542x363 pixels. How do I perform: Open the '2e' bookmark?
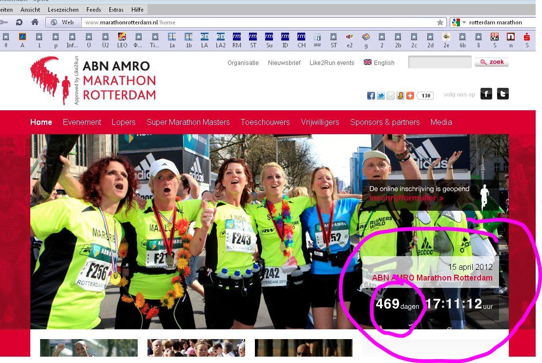(x=446, y=40)
